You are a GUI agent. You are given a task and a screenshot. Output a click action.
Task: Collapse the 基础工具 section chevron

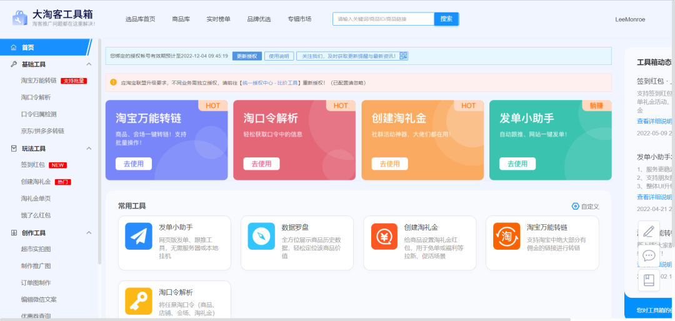point(89,64)
